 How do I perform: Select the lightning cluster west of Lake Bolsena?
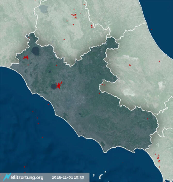click(x=26, y=57)
